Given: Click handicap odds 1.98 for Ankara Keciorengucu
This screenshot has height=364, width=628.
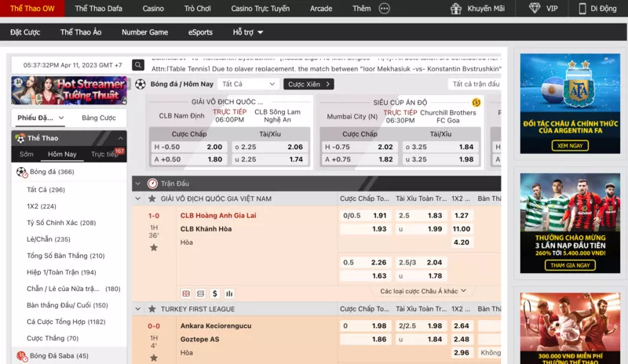Looking at the screenshot, I should click(x=364, y=326).
